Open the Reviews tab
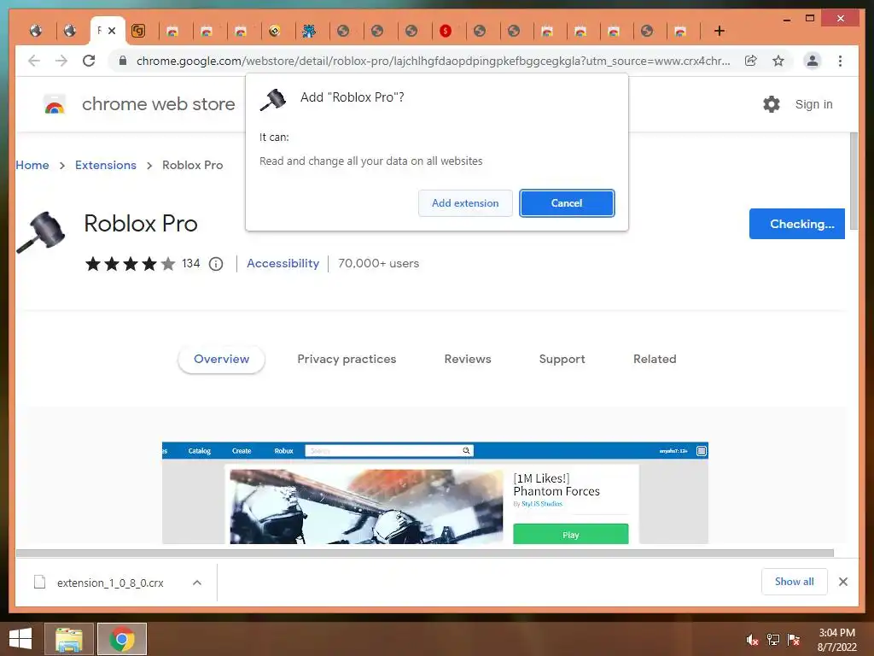This screenshot has height=656, width=874. pyautogui.click(x=468, y=360)
